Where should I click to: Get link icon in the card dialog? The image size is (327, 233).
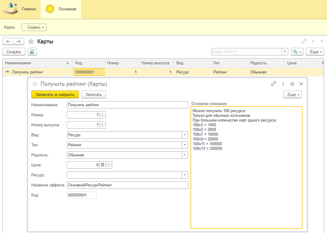click(x=274, y=84)
